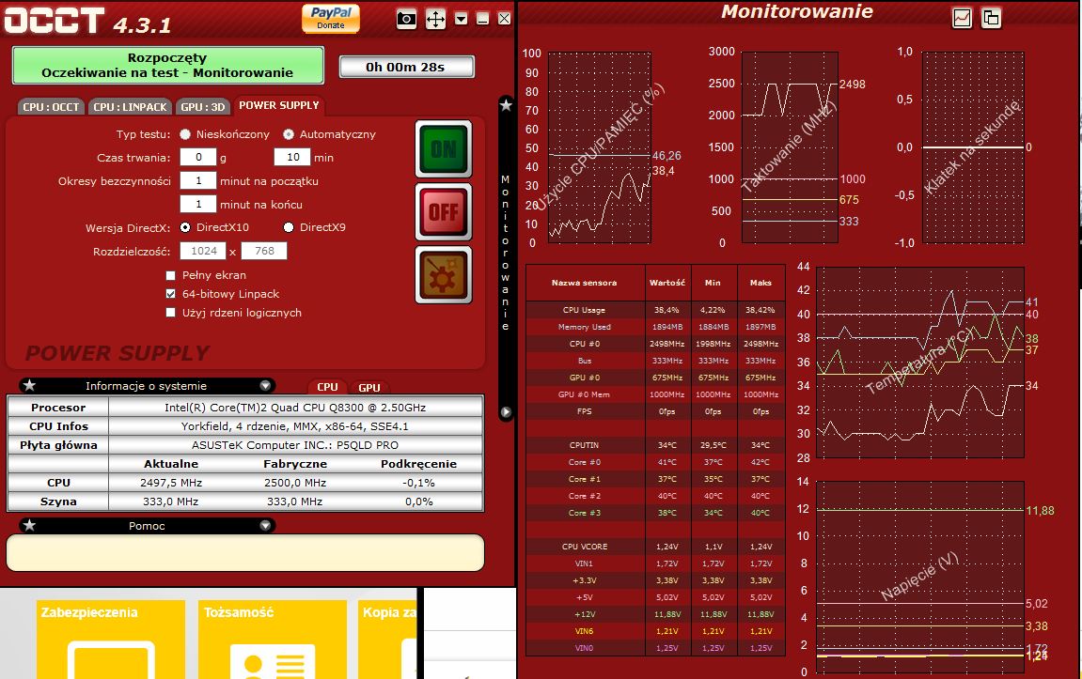The height and width of the screenshot is (679, 1082).
Task: Click the Maks column header
Action: pos(761,283)
